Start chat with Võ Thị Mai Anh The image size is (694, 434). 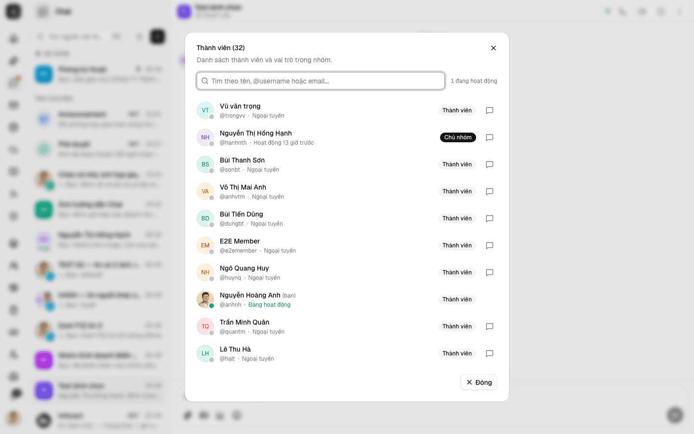(x=490, y=191)
